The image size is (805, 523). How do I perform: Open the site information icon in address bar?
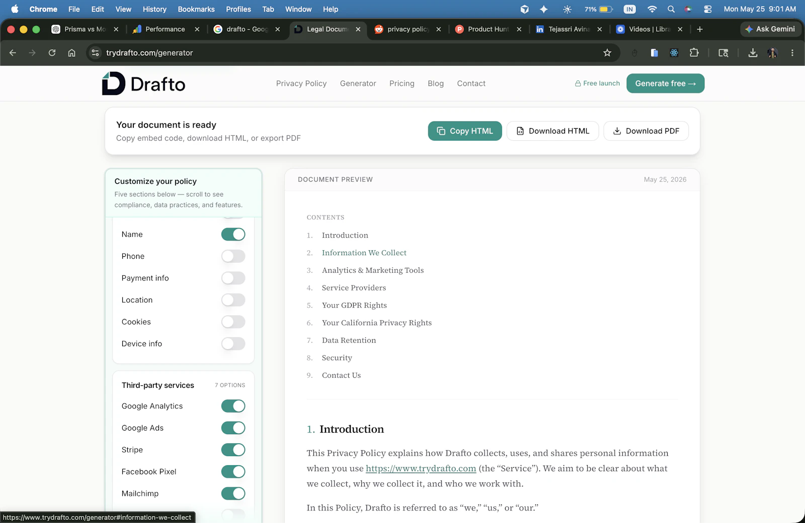(95, 53)
